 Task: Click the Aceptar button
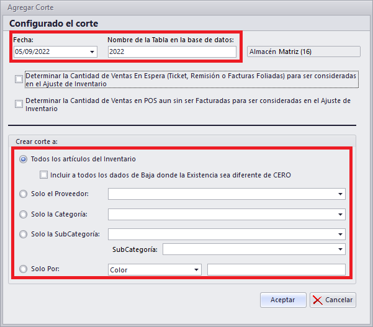click(282, 300)
